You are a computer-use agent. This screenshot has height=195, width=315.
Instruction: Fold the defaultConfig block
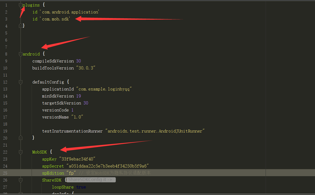pos(21,82)
